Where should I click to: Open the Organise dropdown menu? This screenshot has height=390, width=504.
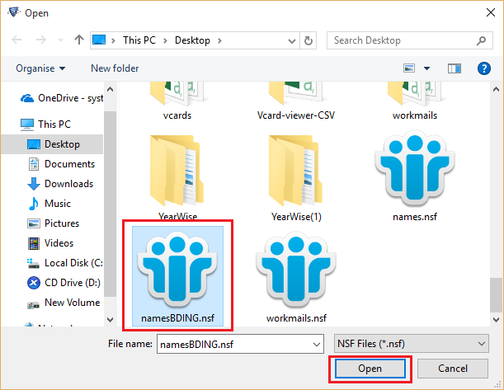(x=40, y=68)
